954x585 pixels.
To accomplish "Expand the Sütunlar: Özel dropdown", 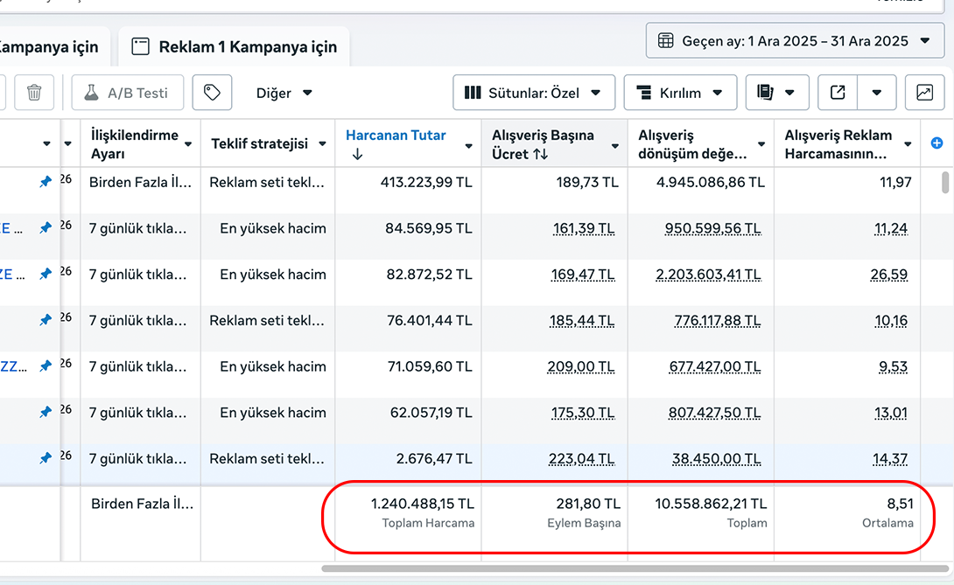I will (x=533, y=93).
